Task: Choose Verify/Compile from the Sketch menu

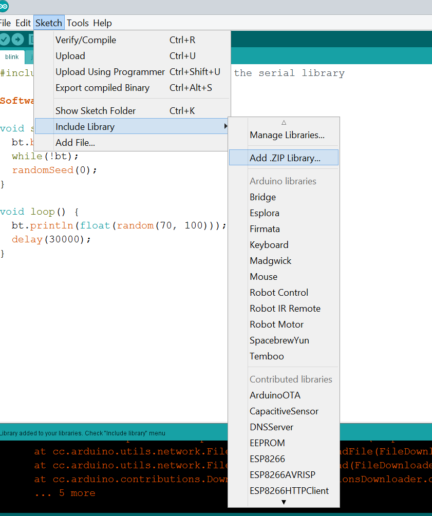Action: tap(133, 40)
